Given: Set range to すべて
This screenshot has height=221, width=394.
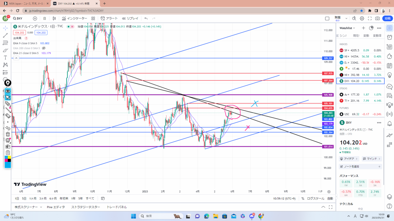Looking at the screenshot, I should click(x=90, y=198).
